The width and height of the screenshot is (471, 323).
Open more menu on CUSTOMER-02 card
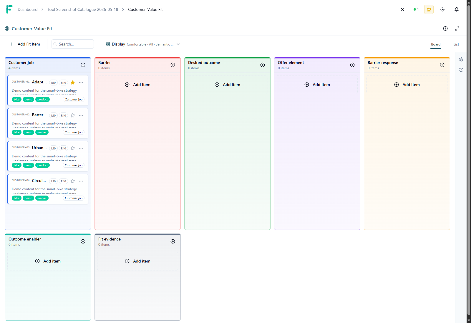coord(81,115)
